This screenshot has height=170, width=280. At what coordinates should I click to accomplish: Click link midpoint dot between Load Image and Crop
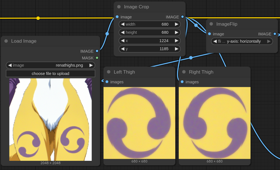coord(107,34)
